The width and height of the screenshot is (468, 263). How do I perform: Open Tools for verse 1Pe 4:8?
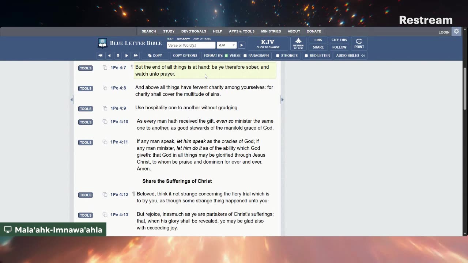(x=86, y=88)
